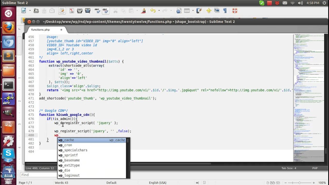
Task: Click the autocomplete popup scrollbar
Action: point(128,158)
